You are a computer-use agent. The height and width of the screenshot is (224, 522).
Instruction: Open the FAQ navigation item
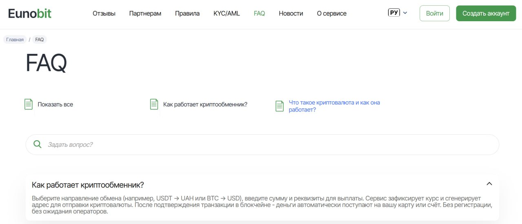[259, 13]
